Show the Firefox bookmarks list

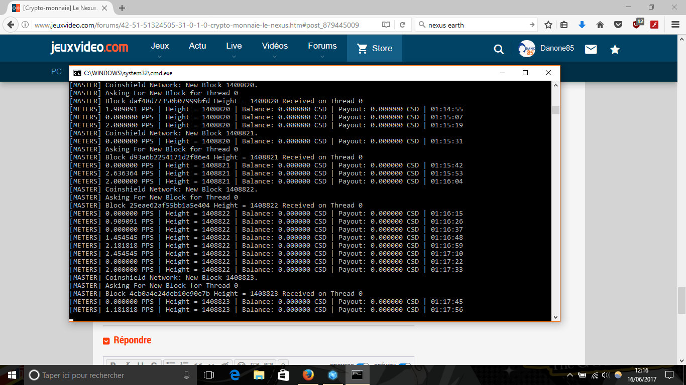564,25
